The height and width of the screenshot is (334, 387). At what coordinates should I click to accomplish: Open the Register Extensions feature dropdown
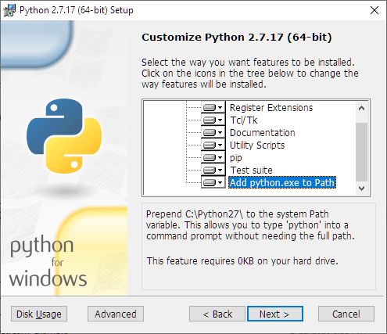click(x=213, y=107)
